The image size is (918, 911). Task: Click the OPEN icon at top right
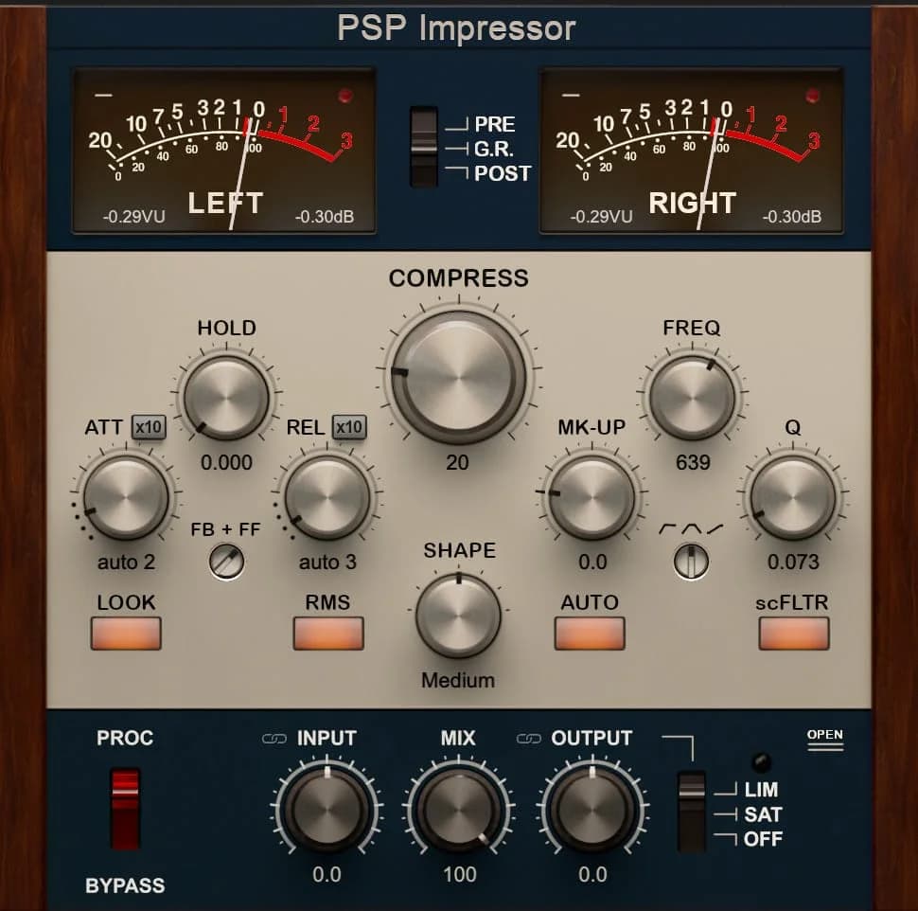pos(824,739)
